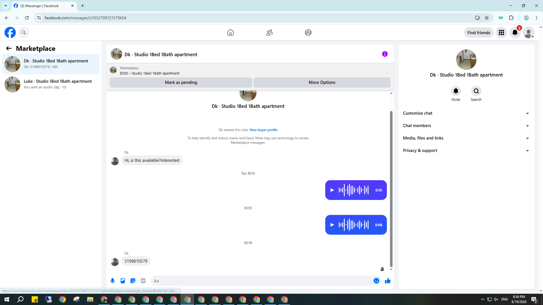Image resolution: width=543 pixels, height=305 pixels.
Task: Search in conversation via magnifier icon
Action: [476, 91]
